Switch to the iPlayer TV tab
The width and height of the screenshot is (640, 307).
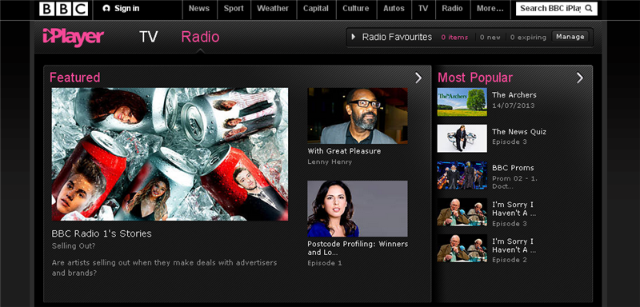click(149, 37)
